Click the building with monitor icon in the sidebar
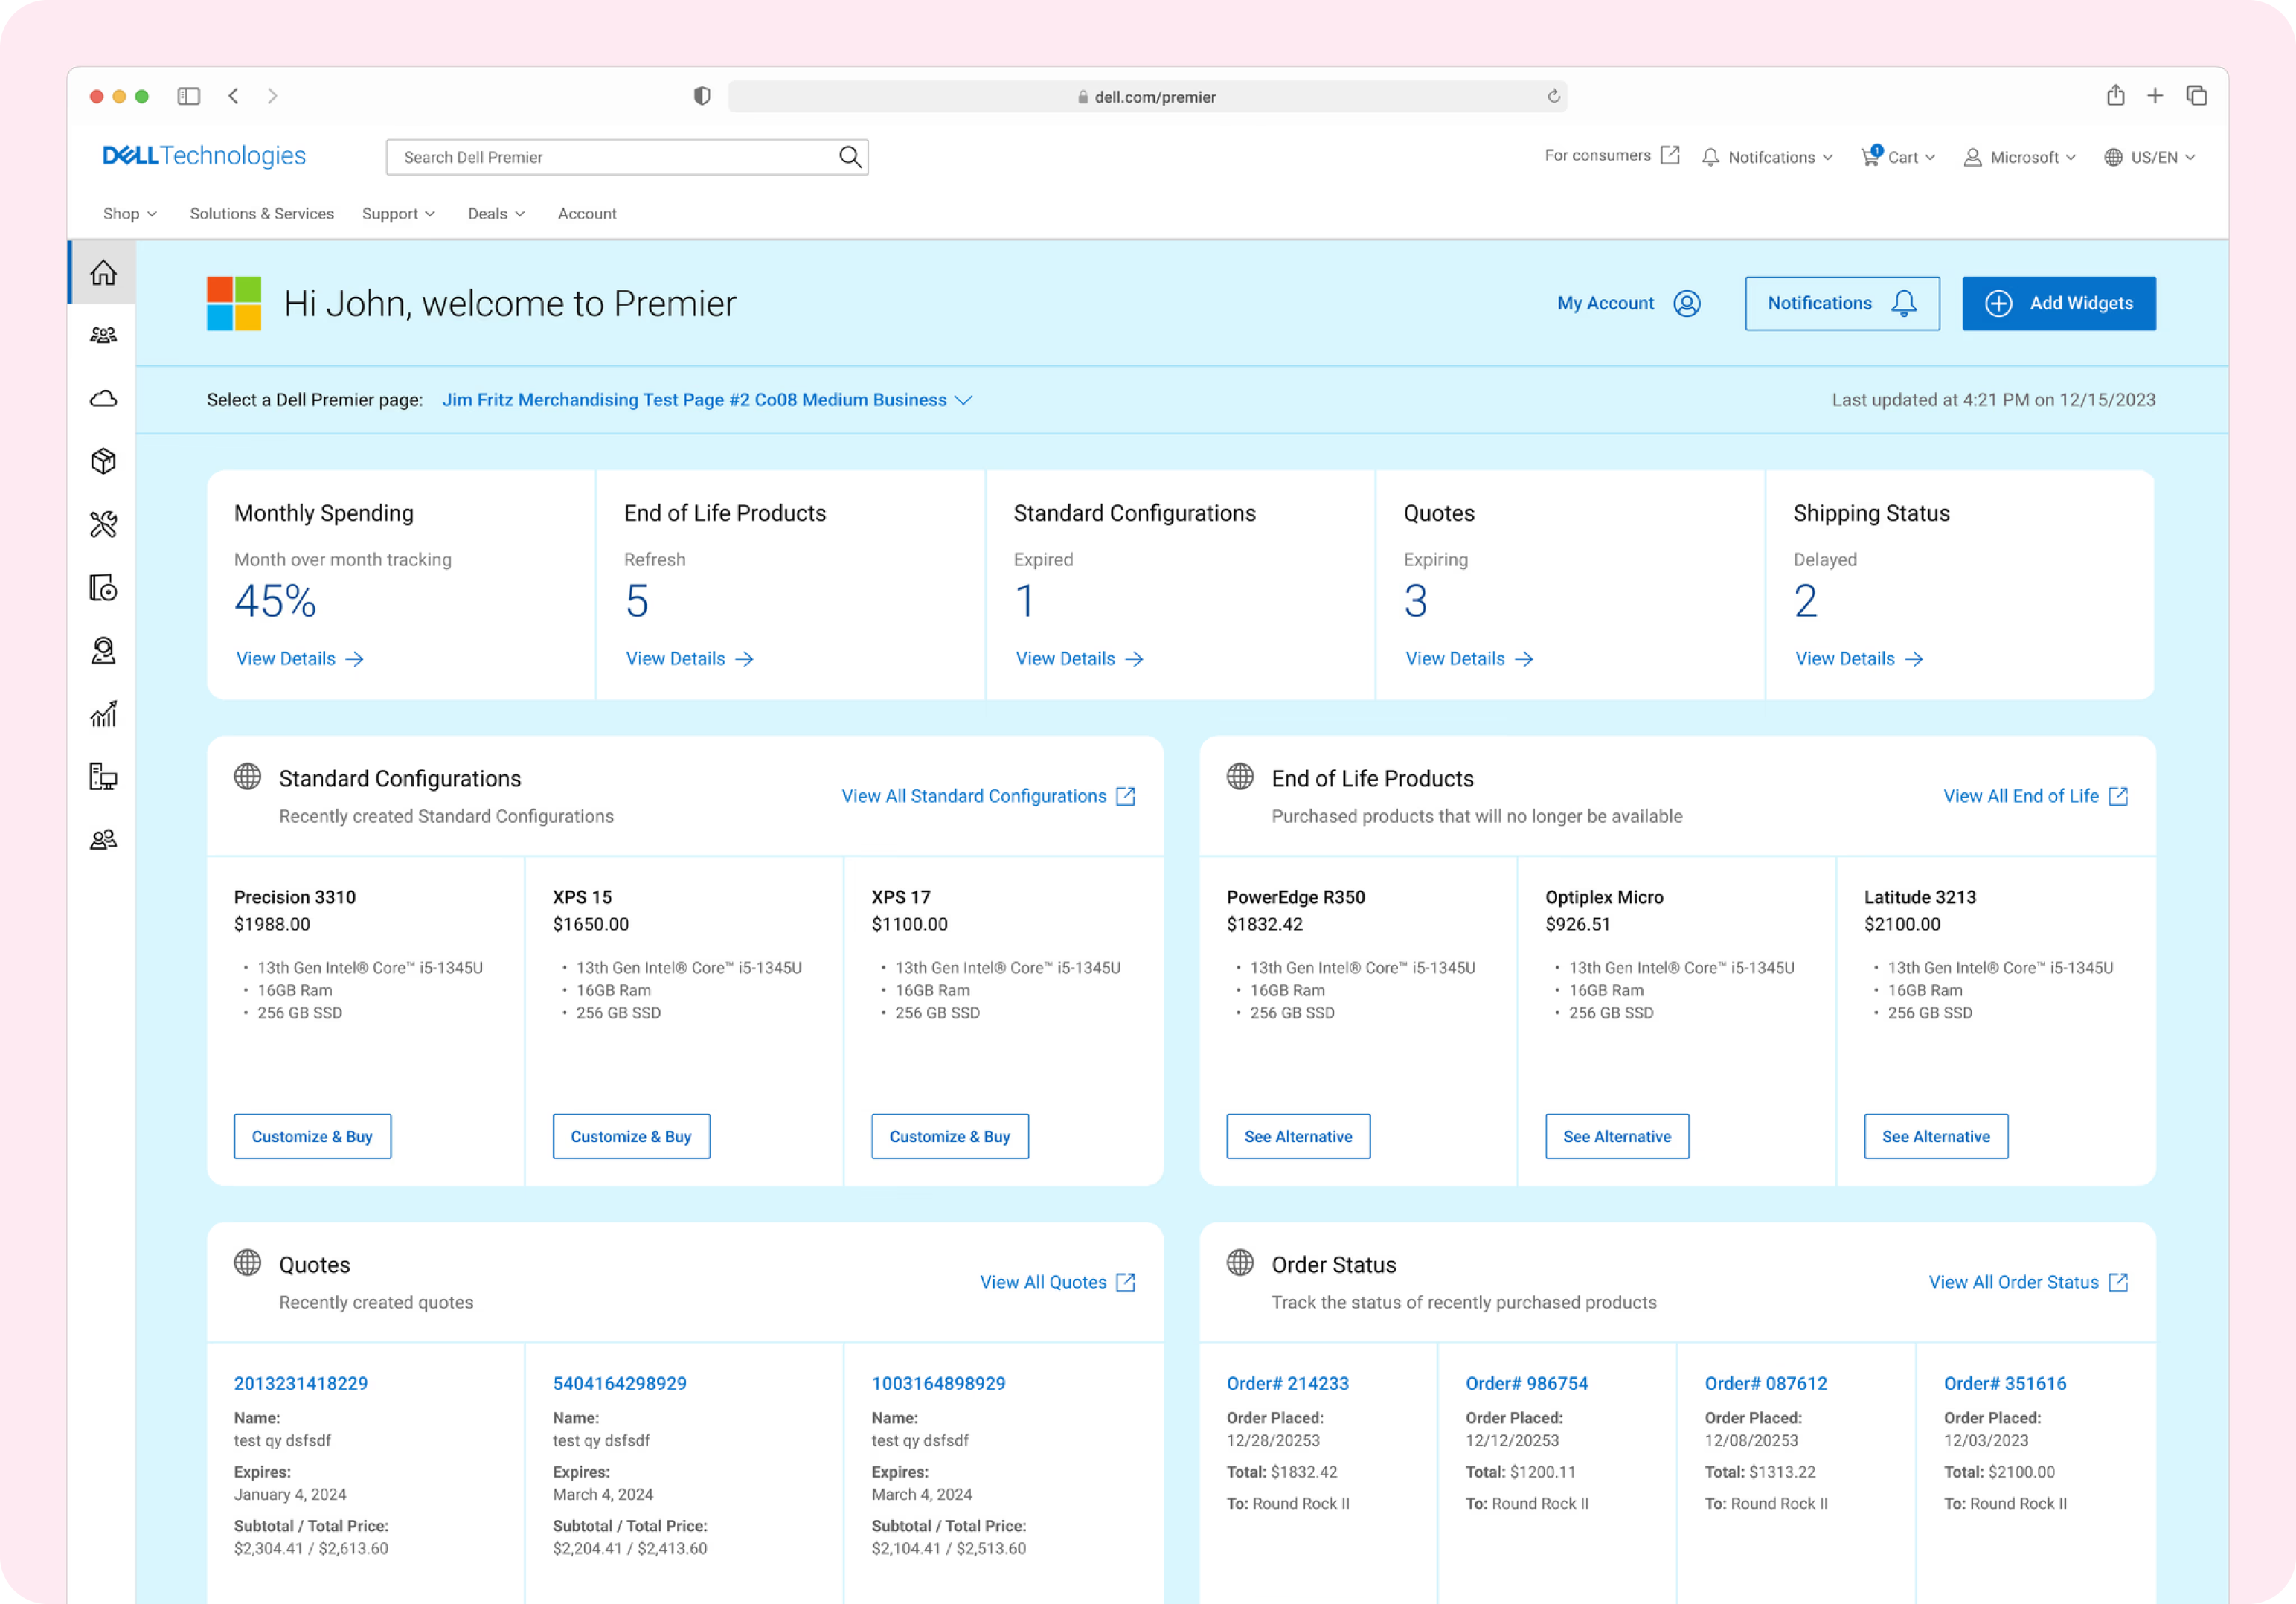2296x1604 pixels. [103, 776]
